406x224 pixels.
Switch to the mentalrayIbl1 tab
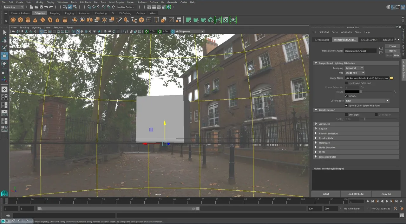(322, 40)
